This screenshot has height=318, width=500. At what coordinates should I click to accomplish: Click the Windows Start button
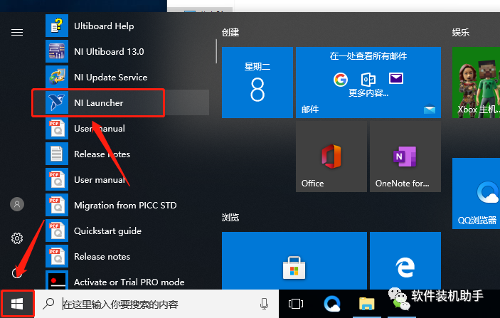17,304
